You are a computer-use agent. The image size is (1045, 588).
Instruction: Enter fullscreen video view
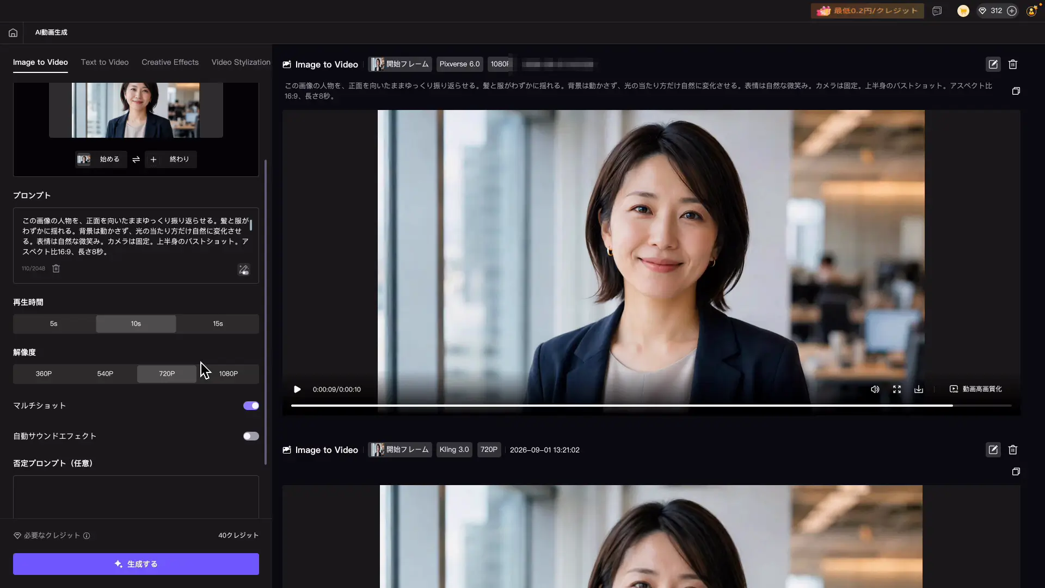(x=897, y=389)
